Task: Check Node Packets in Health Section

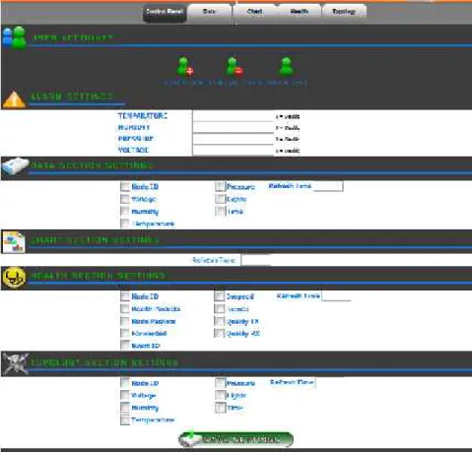Action: tap(125, 321)
